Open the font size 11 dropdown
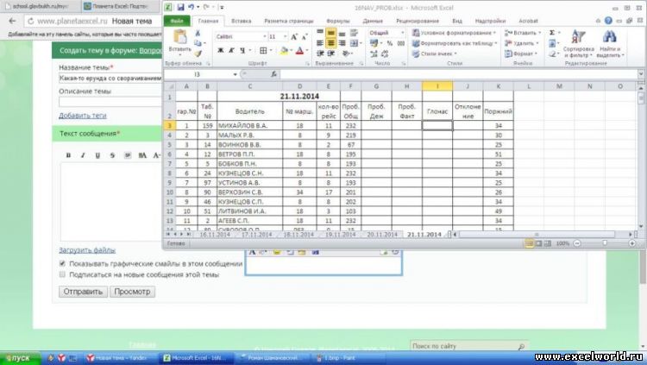 285,37
